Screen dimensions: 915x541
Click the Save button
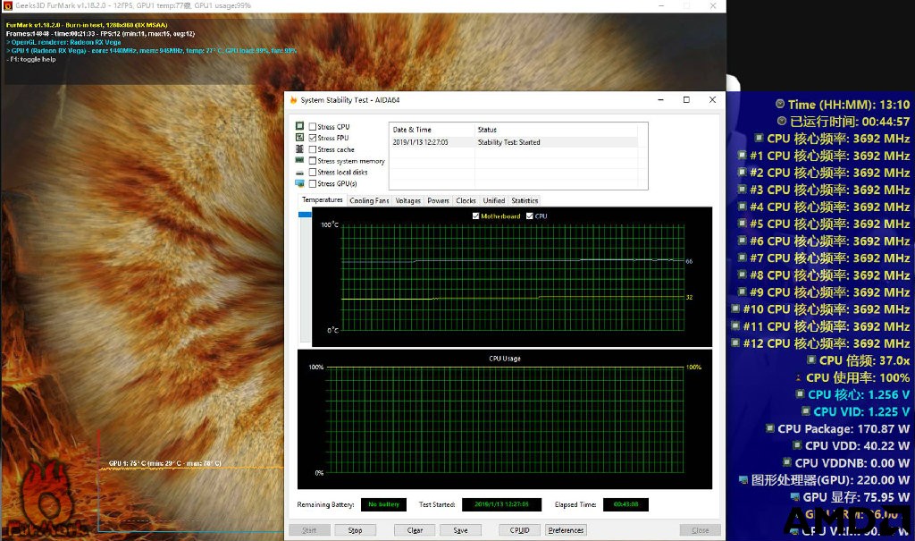[x=460, y=530]
